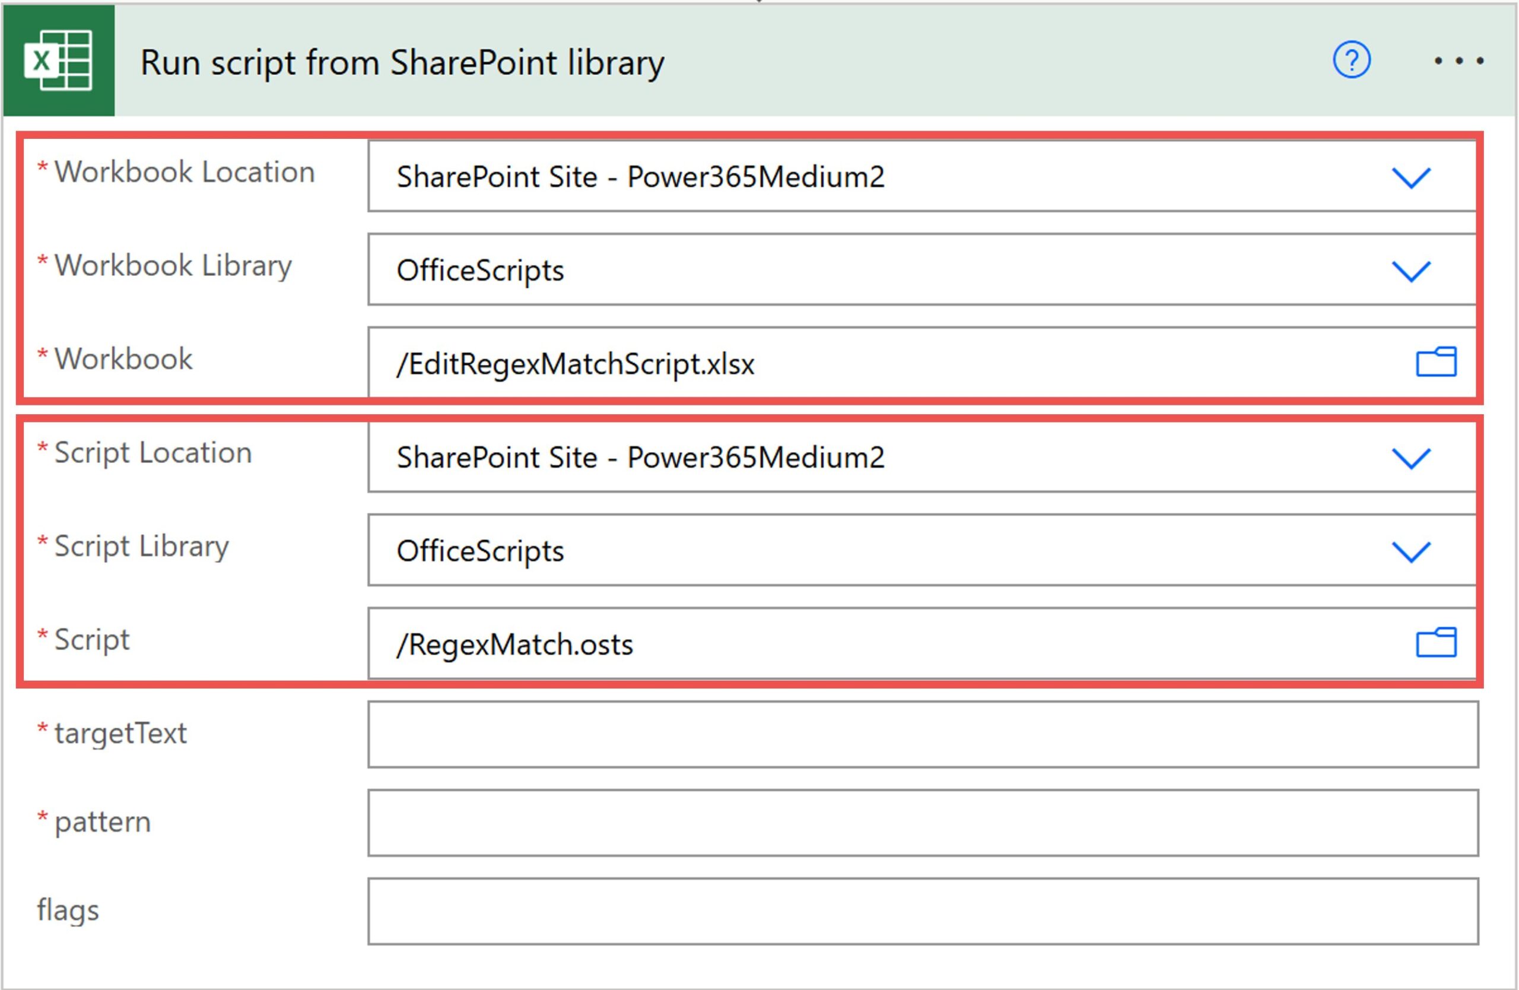Expand Workbook Library dropdown chevron
Screen dimensions: 1519x990
point(1410,271)
